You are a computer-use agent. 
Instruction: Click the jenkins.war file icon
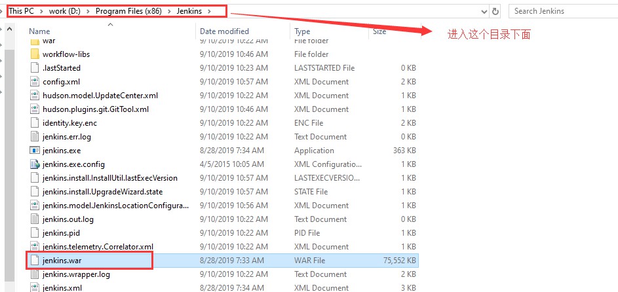click(x=35, y=261)
